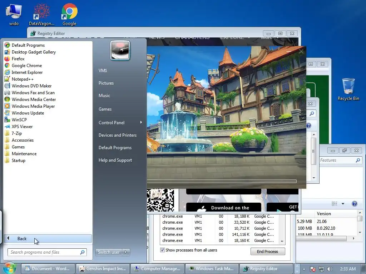Toggle Show processes from all users checkbox
Viewport: 366px width, 274px height.
(162, 250)
